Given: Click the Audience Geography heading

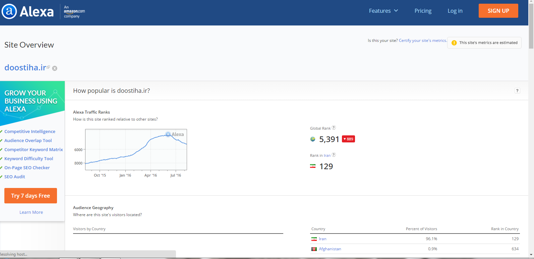Looking at the screenshot, I should pos(93,208).
